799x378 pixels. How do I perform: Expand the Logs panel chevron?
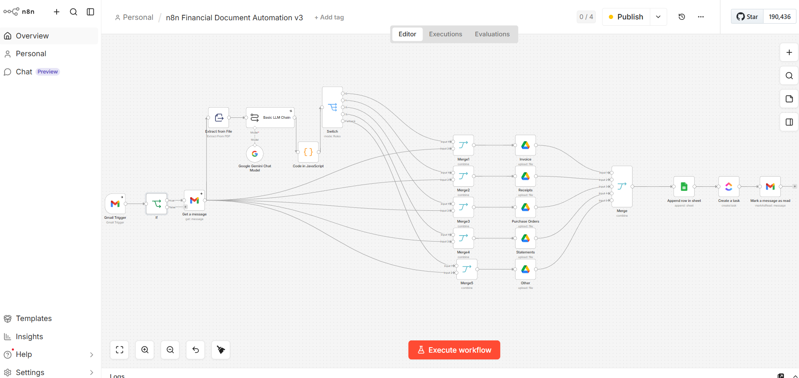point(795,375)
